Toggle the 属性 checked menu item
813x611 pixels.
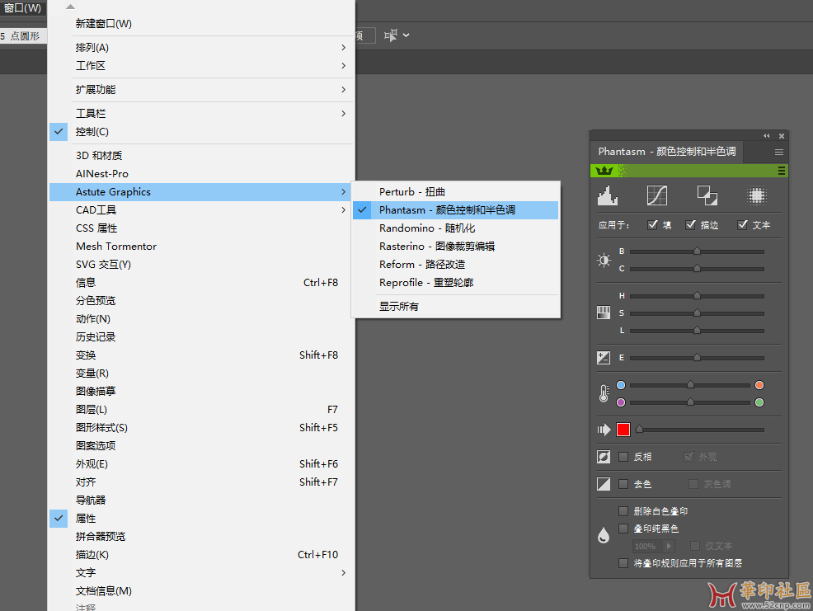[202, 519]
